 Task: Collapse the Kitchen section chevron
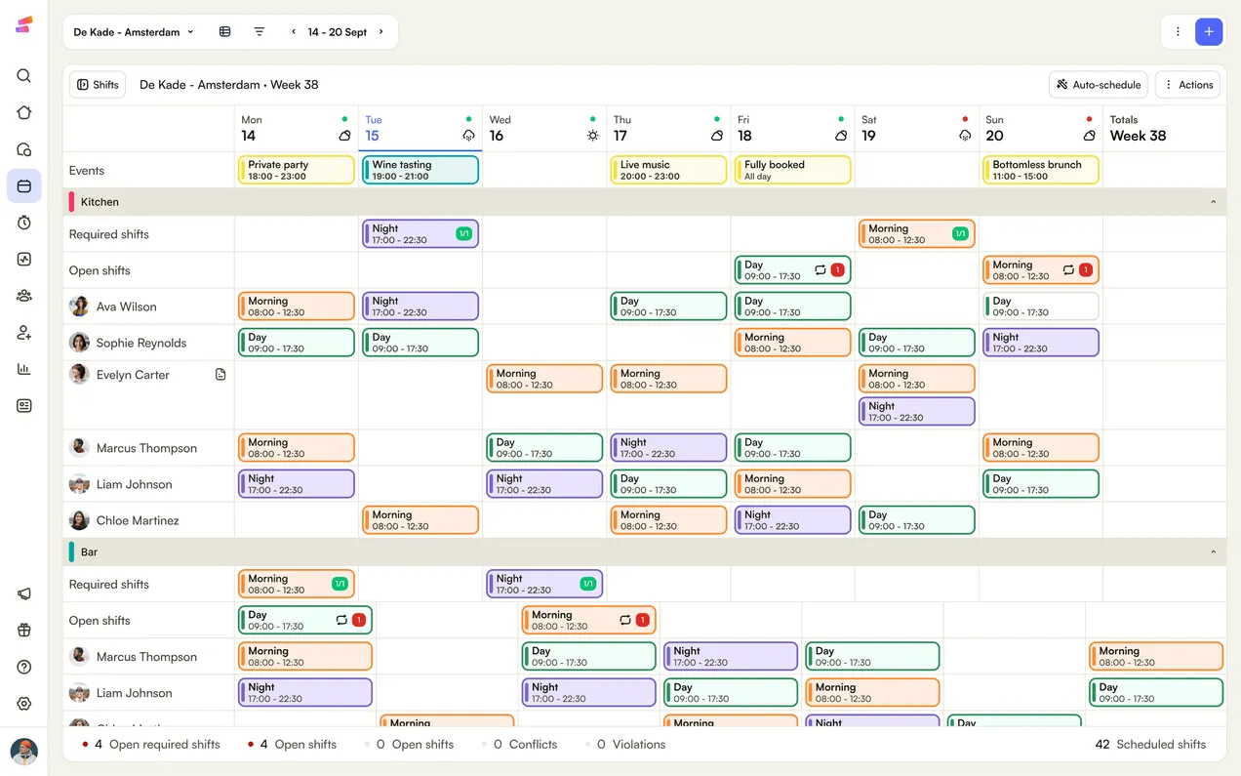[x=1214, y=202]
